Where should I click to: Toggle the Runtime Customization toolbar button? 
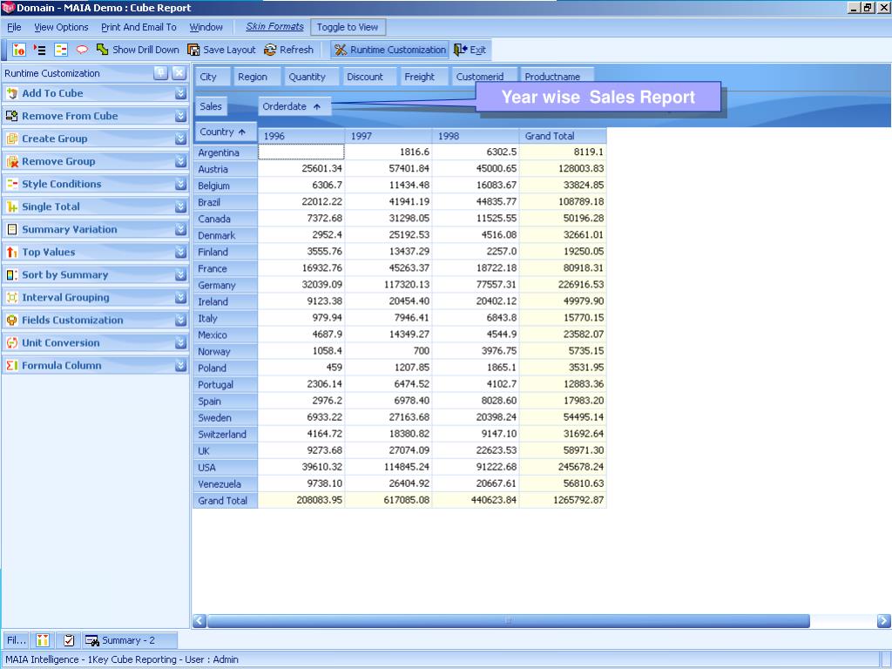pos(389,50)
